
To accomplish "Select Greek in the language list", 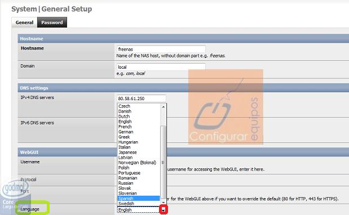I will point(139,137).
